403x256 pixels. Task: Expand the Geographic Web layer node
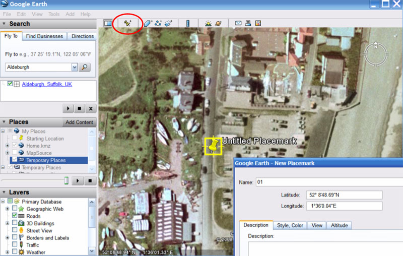8,209
